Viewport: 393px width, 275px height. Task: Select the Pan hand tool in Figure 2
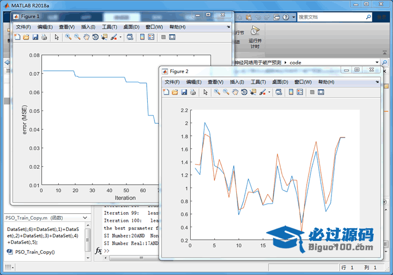pos(235,92)
